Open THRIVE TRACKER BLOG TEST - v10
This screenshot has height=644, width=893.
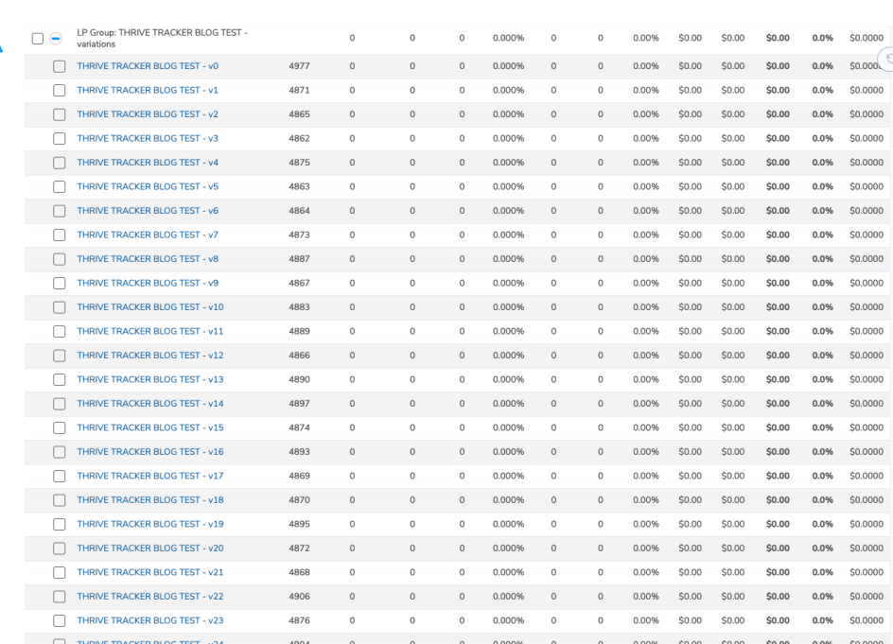tap(150, 307)
